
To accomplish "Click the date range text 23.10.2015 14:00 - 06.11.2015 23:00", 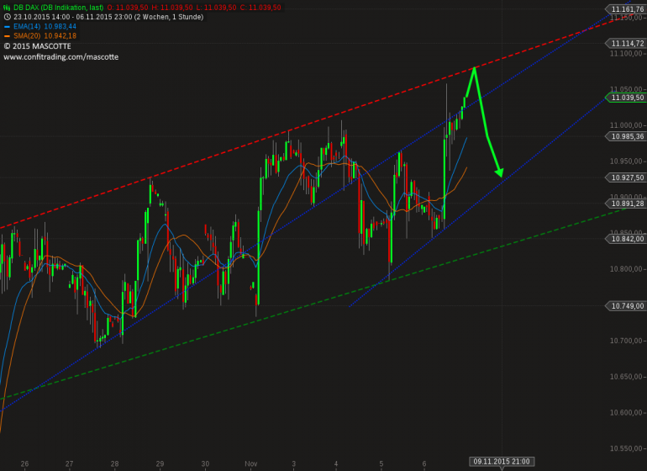I will click(72, 17).
